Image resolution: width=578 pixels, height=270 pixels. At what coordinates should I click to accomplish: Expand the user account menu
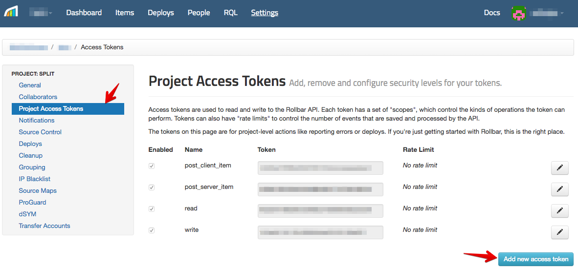pos(548,13)
